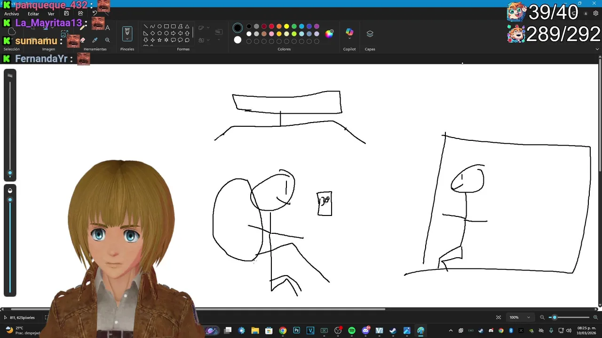Select the Eraser tool
602x338 pixels.
coord(83,40)
